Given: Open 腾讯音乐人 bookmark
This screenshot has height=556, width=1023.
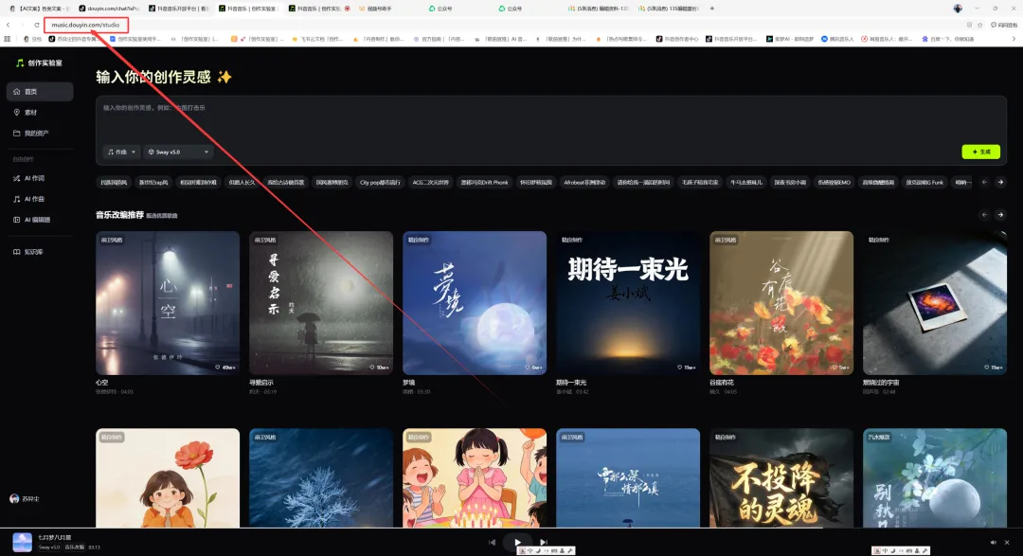Looking at the screenshot, I should 837,39.
